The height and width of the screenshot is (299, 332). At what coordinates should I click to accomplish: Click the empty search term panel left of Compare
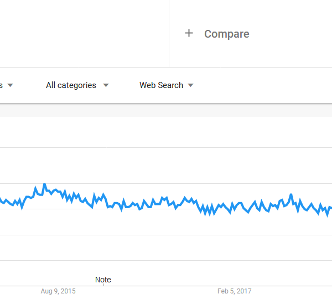pos(83,33)
